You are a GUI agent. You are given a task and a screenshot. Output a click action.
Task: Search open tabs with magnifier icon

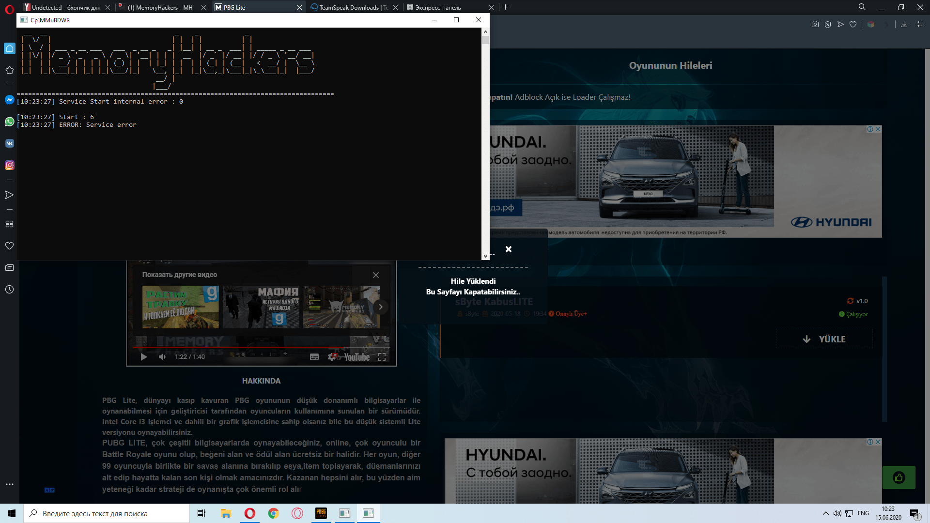click(862, 7)
